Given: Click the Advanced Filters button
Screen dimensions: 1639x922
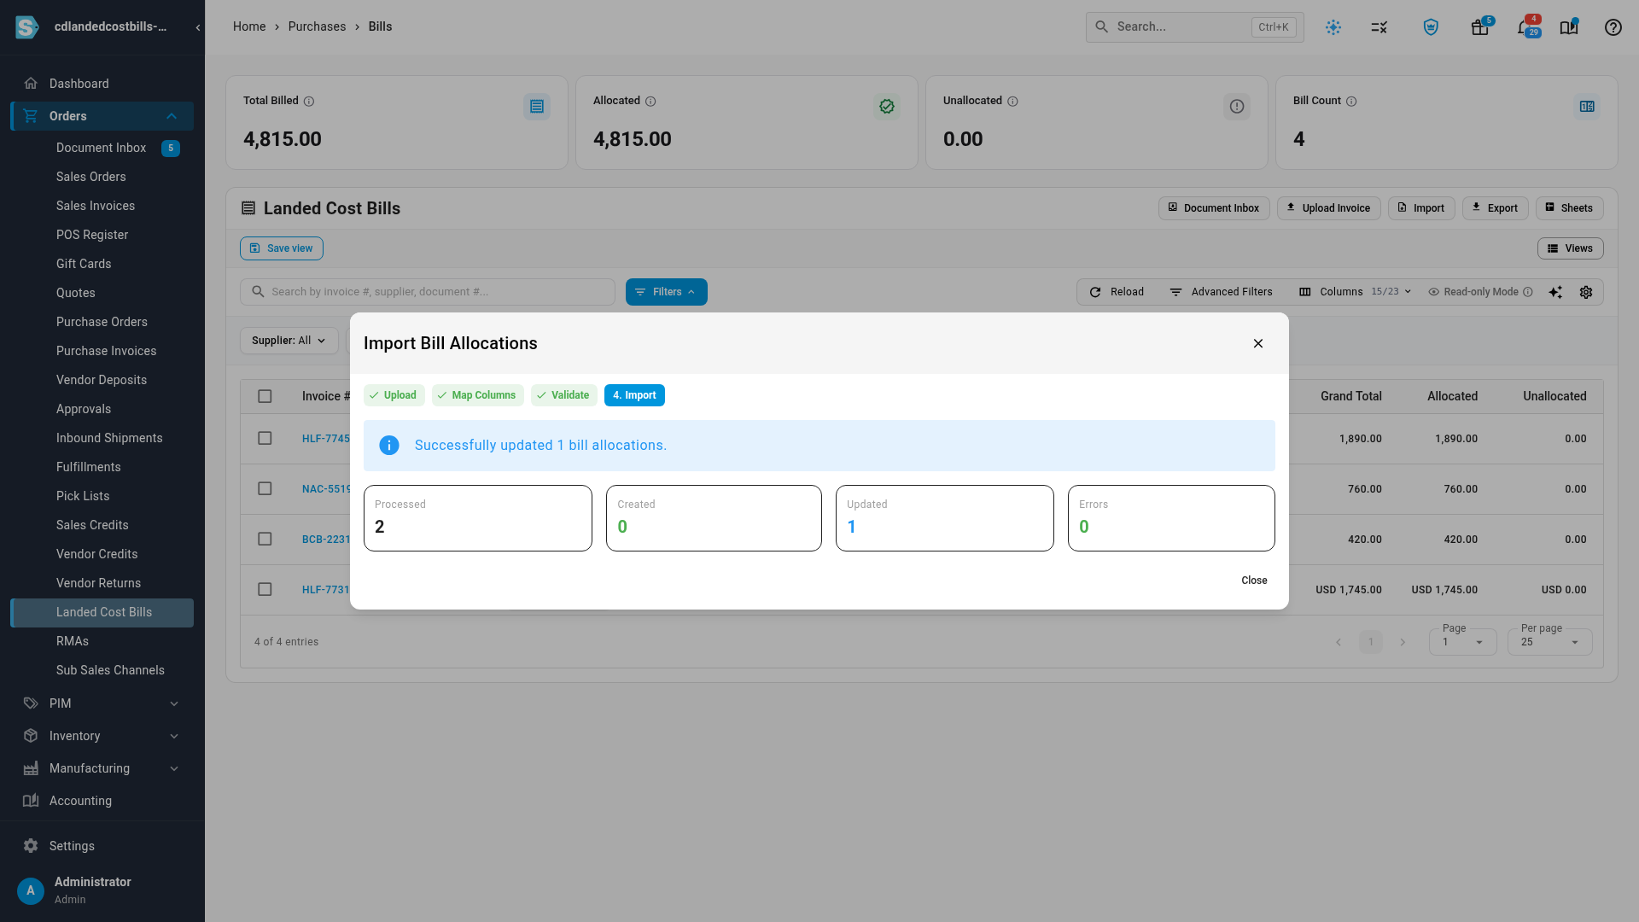Looking at the screenshot, I should pyautogui.click(x=1221, y=292).
